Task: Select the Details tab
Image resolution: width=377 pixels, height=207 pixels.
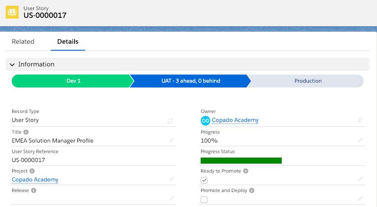Action: pos(68,42)
